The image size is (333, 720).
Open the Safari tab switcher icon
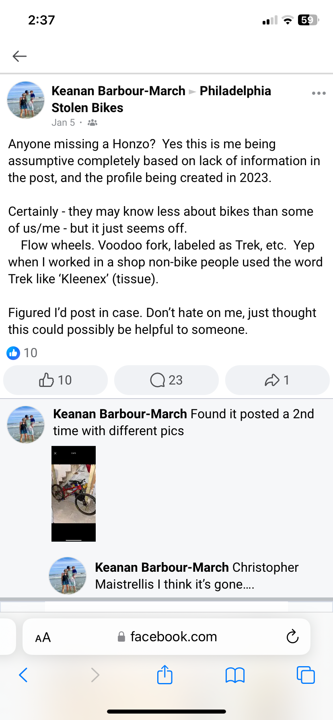(306, 675)
